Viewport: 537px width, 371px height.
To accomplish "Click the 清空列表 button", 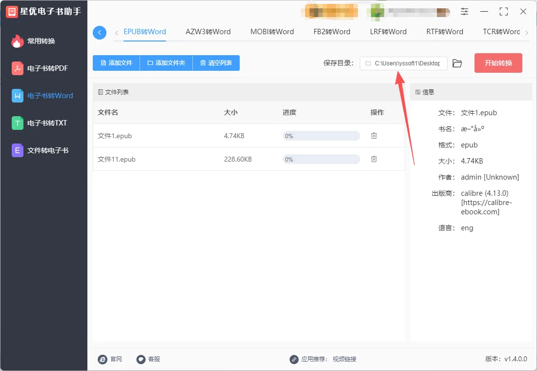I will [x=216, y=63].
